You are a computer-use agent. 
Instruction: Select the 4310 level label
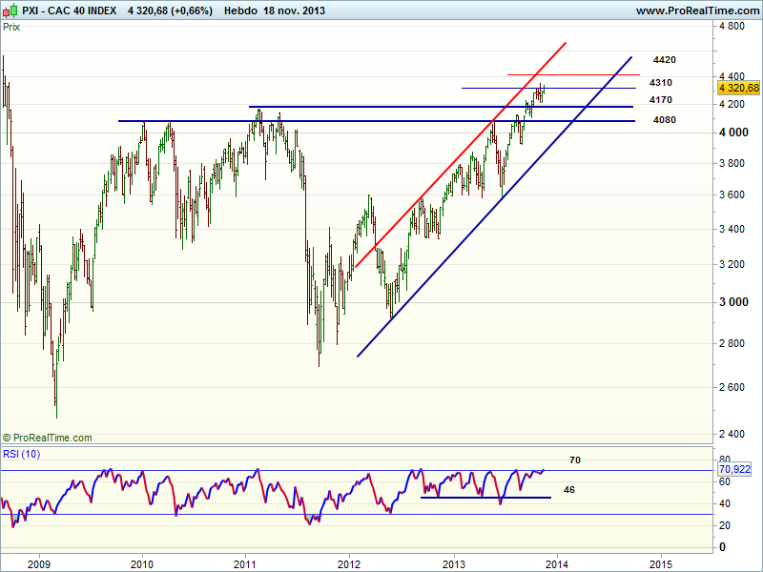pyautogui.click(x=661, y=83)
